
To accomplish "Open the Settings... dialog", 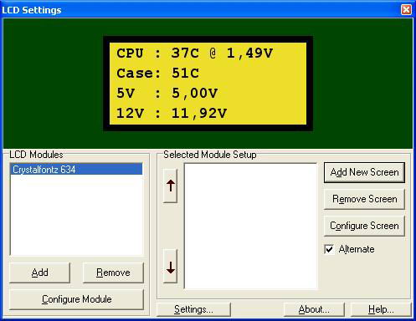I will click(193, 309).
